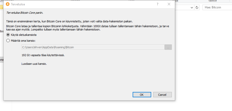The image size is (232, 111).
Task: Click the Bitcoin logo in title bar
Action: click(x=8, y=4)
